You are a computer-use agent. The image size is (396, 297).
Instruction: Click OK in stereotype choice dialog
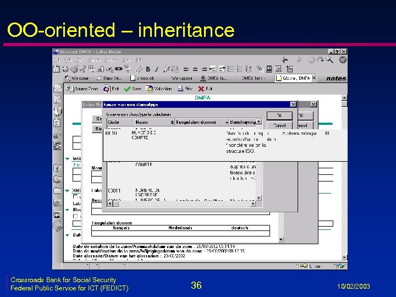(279, 116)
